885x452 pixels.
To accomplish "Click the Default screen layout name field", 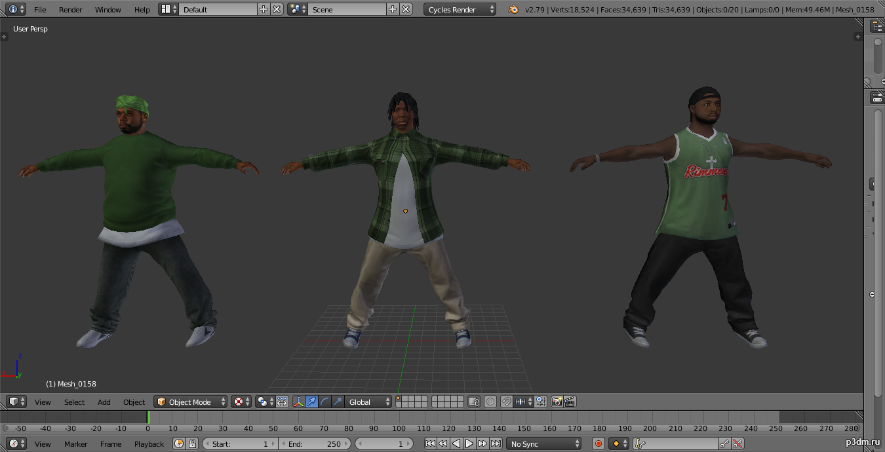I will coord(218,9).
